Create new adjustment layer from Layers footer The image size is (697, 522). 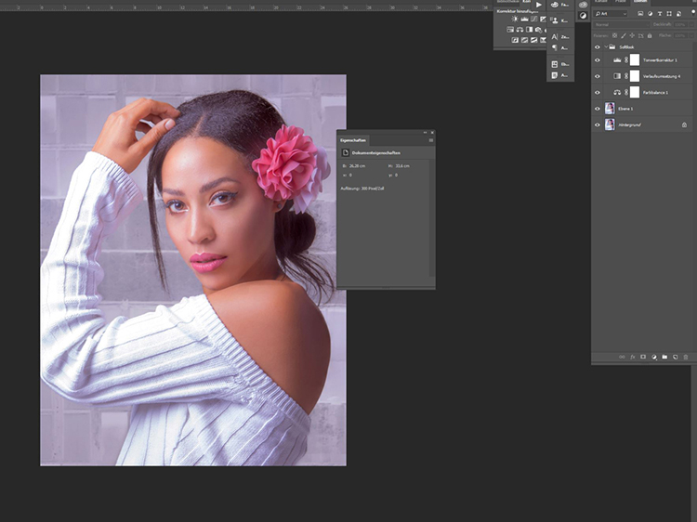pos(653,357)
